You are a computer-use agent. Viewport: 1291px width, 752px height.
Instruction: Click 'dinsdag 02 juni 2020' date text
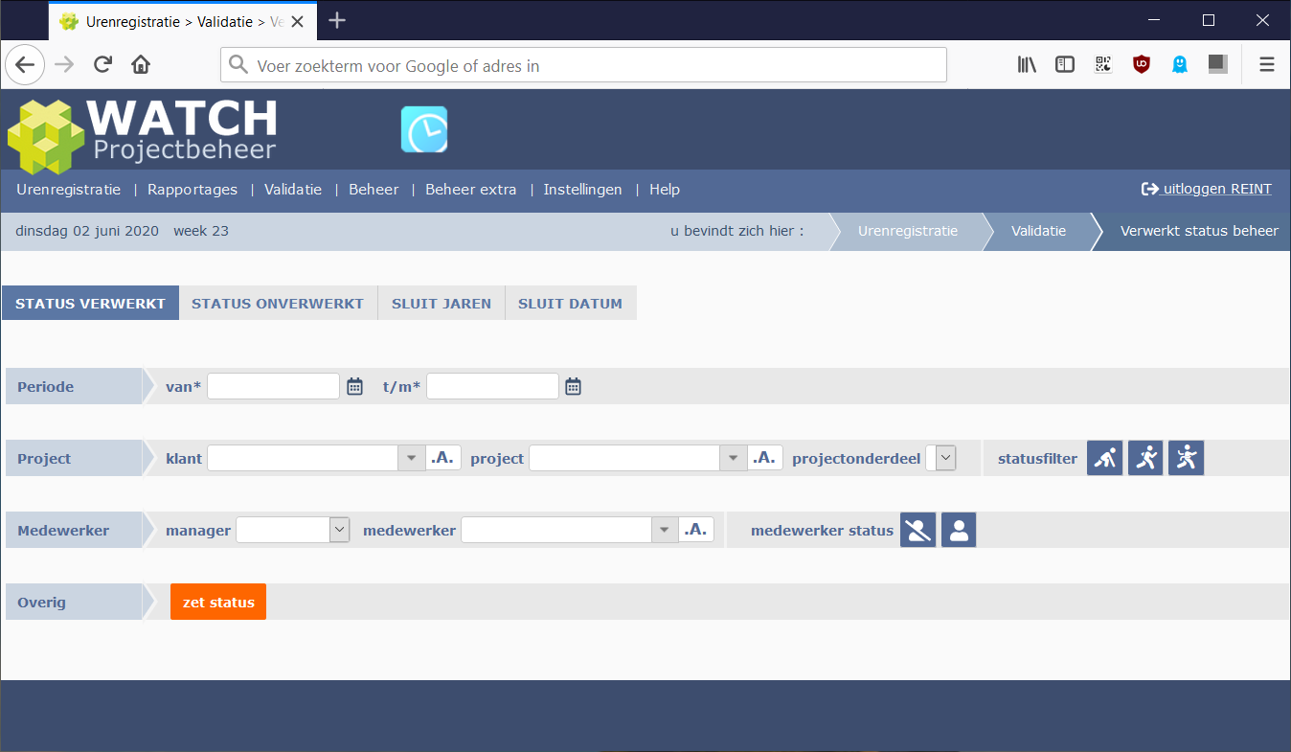click(x=87, y=231)
